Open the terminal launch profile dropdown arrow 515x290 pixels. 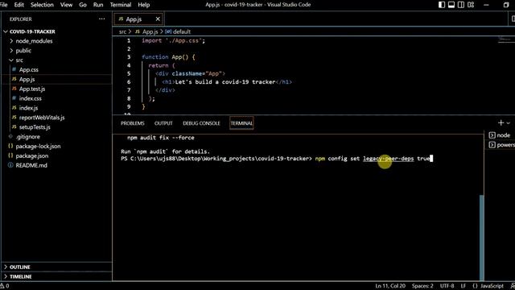tap(508, 123)
